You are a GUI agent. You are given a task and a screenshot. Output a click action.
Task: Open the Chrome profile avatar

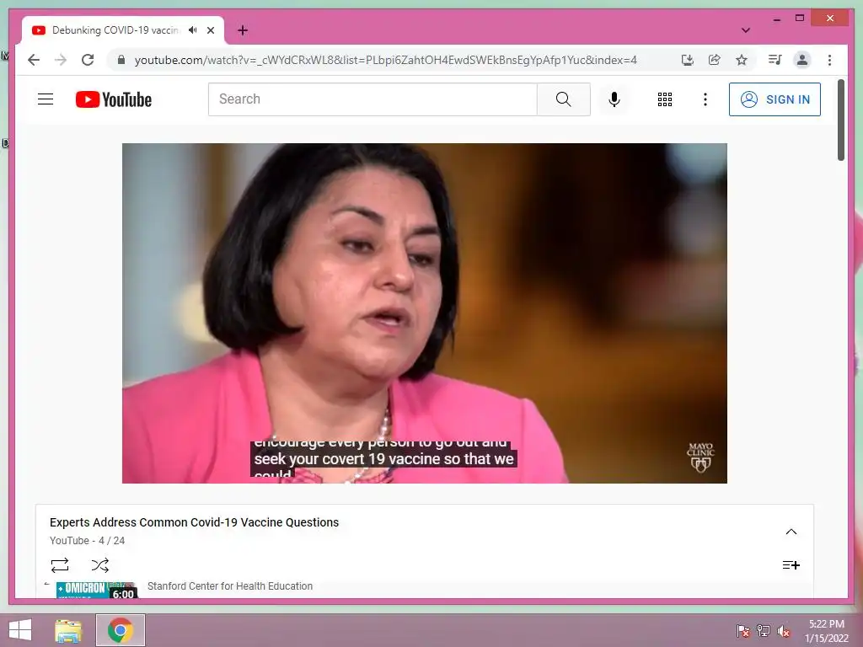802,60
